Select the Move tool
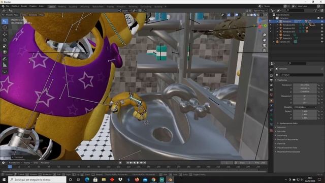Viewport: 325px width, 183px height. click(5, 34)
